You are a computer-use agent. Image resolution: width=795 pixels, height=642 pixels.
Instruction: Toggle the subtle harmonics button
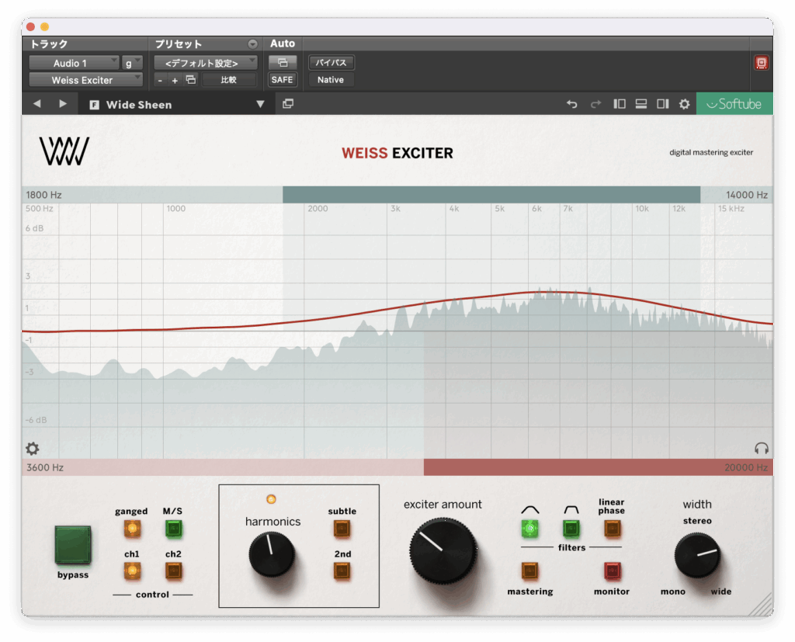pyautogui.click(x=342, y=529)
